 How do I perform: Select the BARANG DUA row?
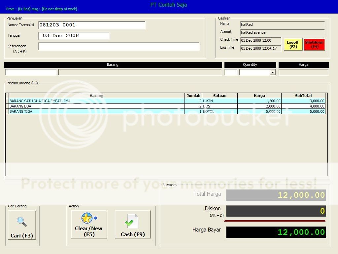(96, 106)
